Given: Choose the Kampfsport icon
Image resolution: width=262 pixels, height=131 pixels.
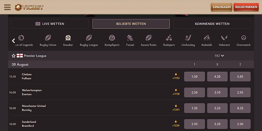Looking at the screenshot, I should coord(112,37).
